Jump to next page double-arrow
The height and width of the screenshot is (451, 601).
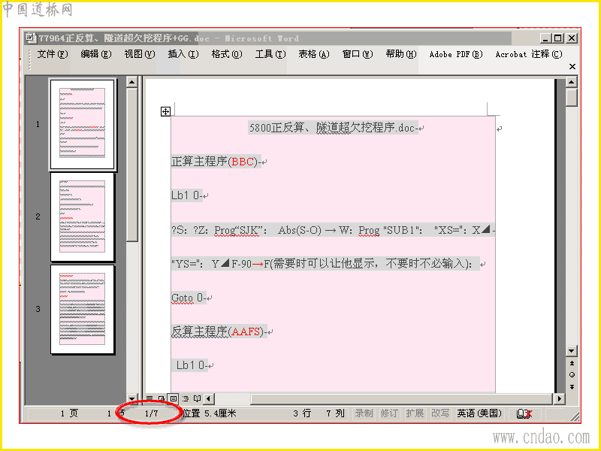572,386
